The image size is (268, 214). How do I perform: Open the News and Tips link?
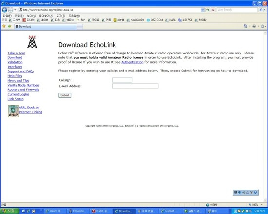(x=19, y=81)
